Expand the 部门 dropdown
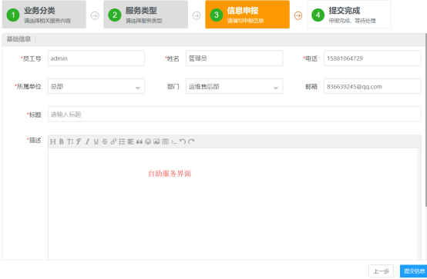The image size is (427, 279). click(x=234, y=86)
